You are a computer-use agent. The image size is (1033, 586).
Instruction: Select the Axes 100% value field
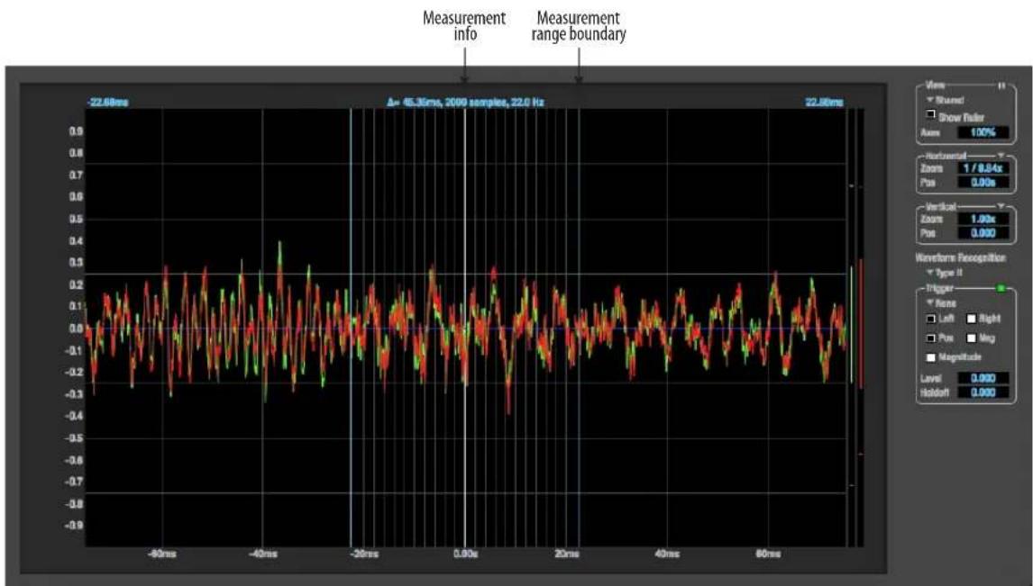(983, 132)
